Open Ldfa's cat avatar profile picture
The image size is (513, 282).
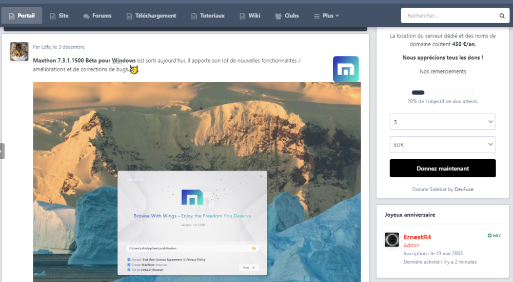point(19,51)
